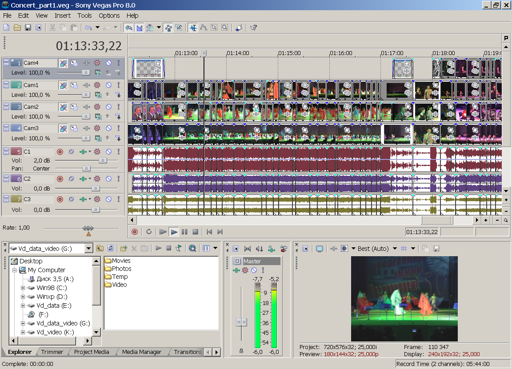Open the preview quality Best (Auto) dropdown
Image resolution: width=512 pixels, height=369 pixels.
[x=394, y=249]
